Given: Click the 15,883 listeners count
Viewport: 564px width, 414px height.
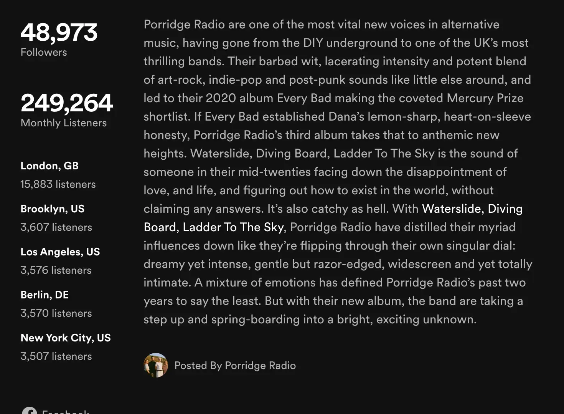Looking at the screenshot, I should pos(58,184).
